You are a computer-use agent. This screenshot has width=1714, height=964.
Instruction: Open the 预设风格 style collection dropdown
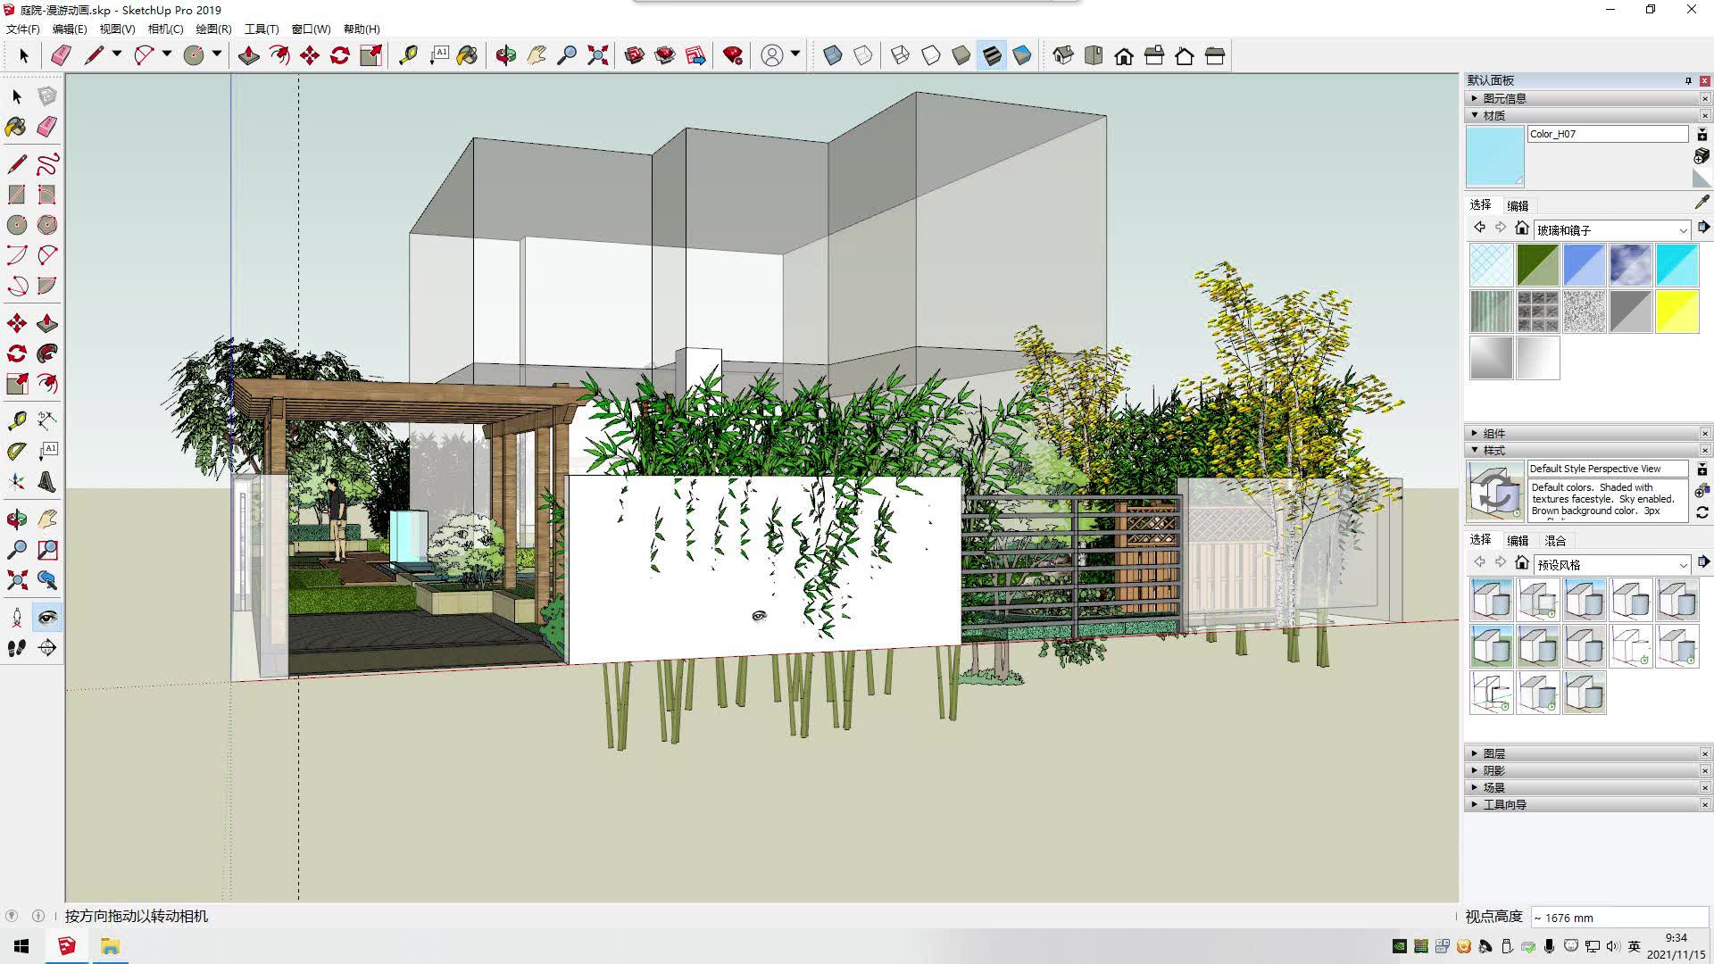point(1683,565)
